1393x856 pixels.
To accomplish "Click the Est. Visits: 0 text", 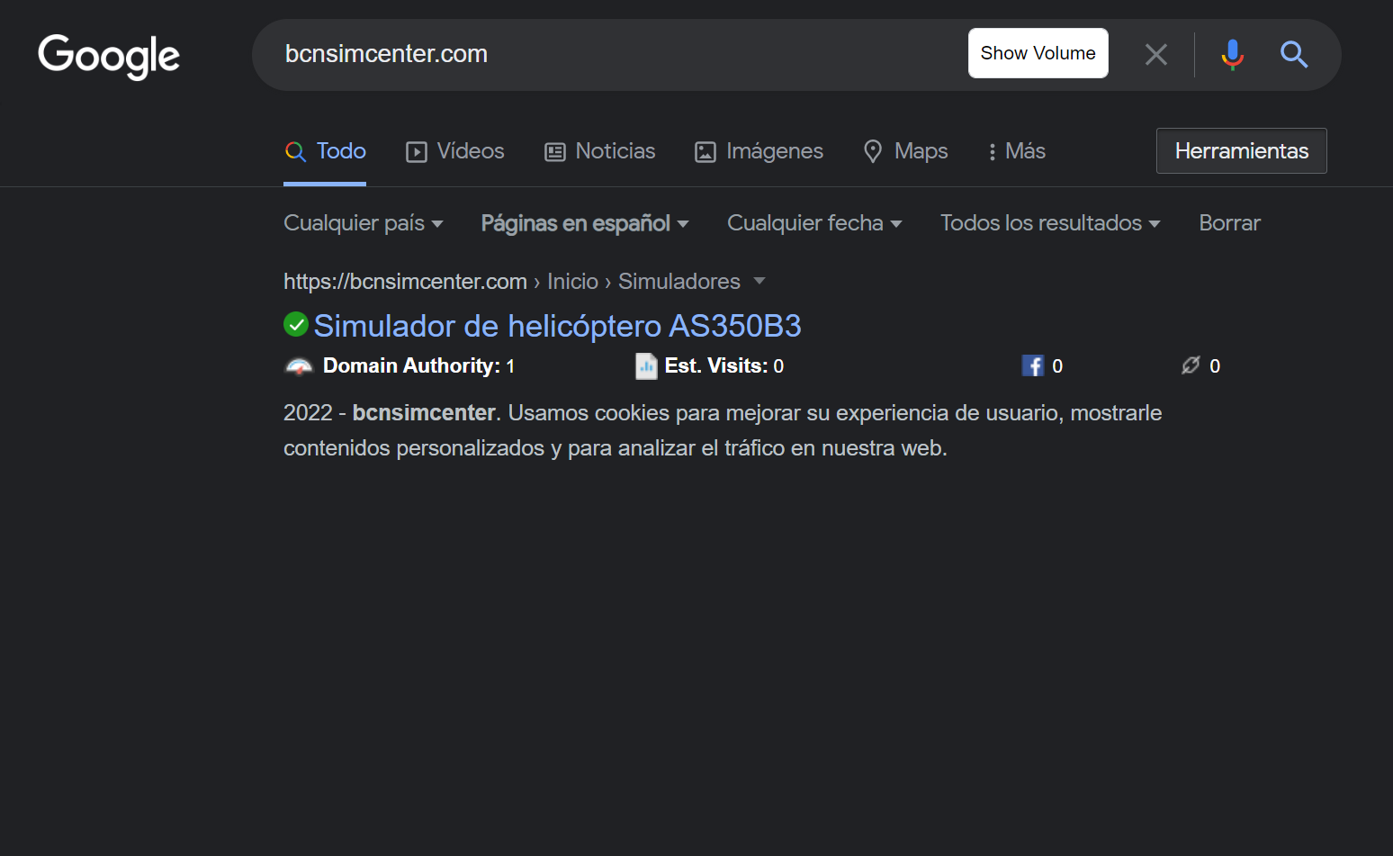I will click(724, 366).
